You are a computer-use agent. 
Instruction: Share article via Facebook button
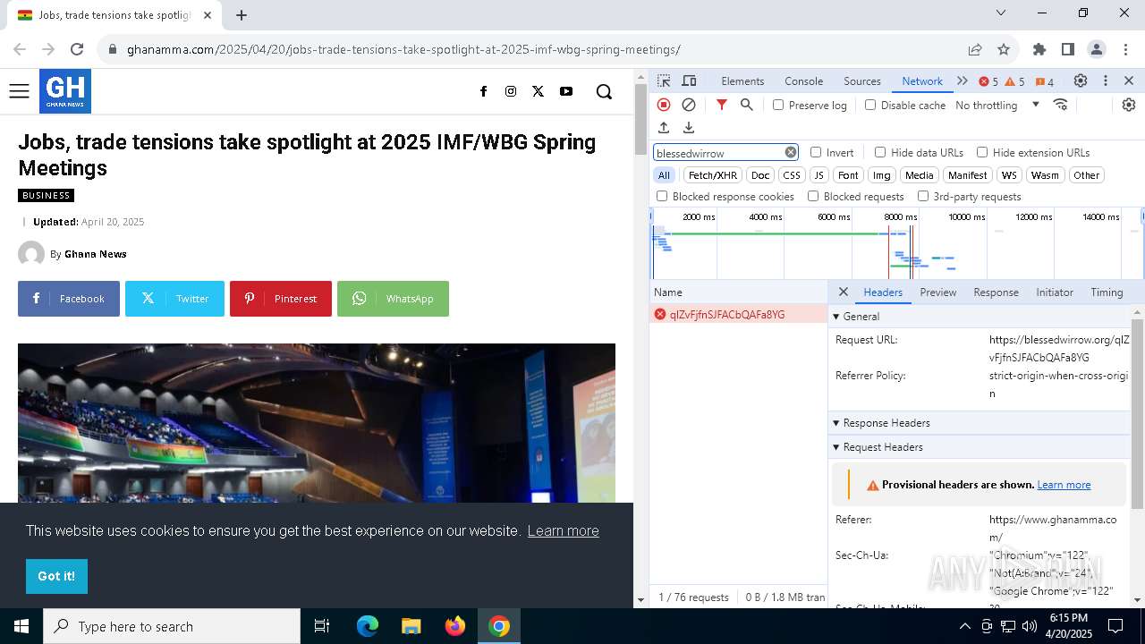click(x=69, y=299)
